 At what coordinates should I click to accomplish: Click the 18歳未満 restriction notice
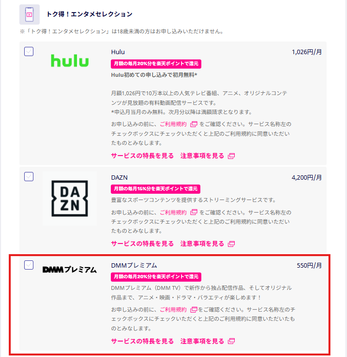(121, 31)
